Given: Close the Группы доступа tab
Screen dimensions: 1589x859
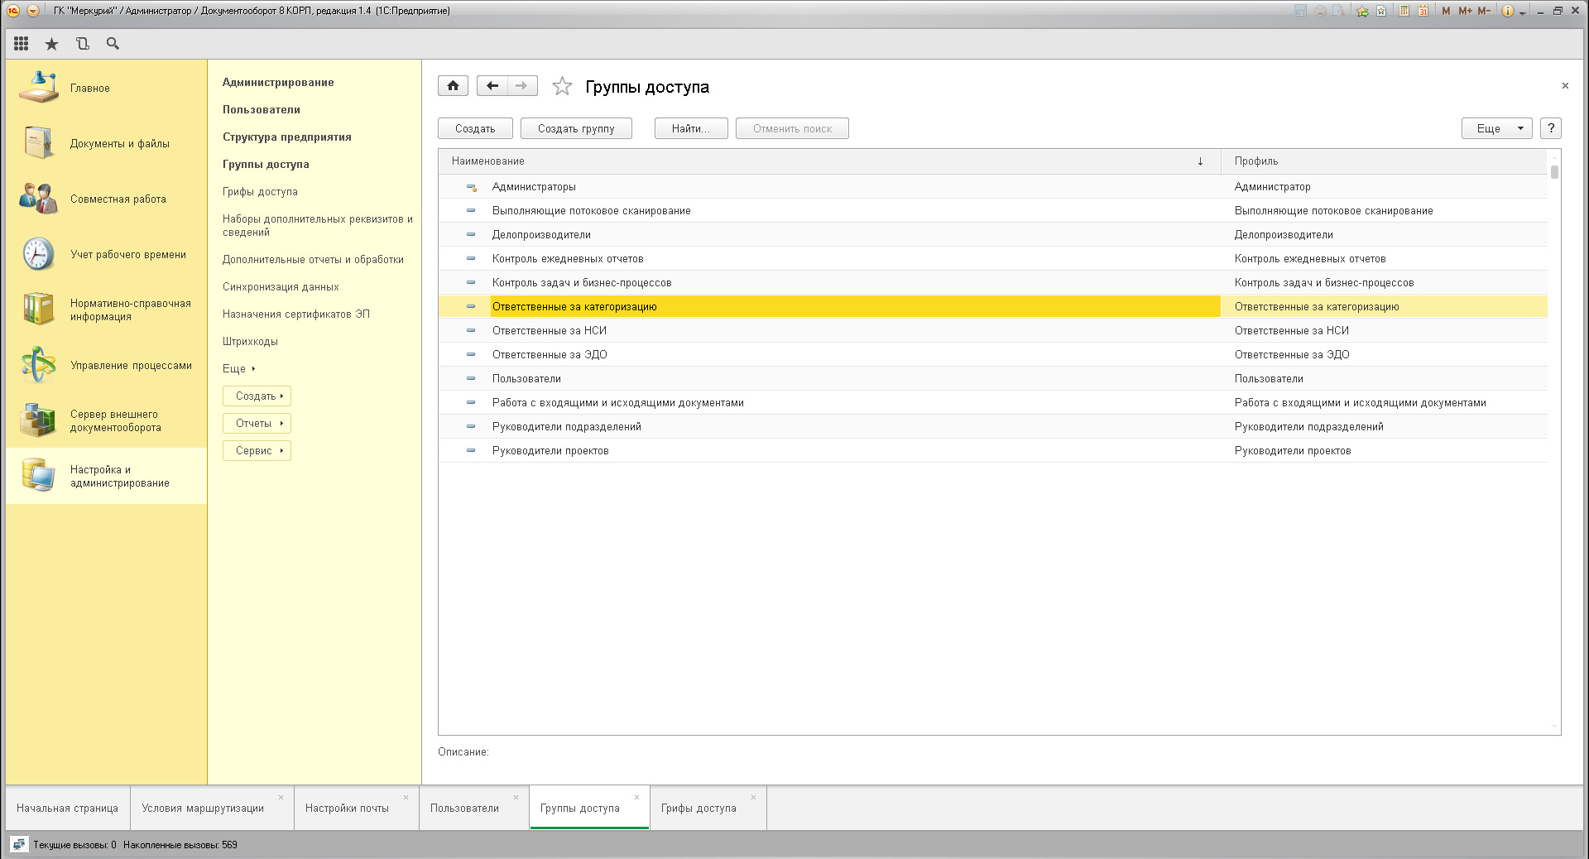Looking at the screenshot, I should [x=636, y=797].
